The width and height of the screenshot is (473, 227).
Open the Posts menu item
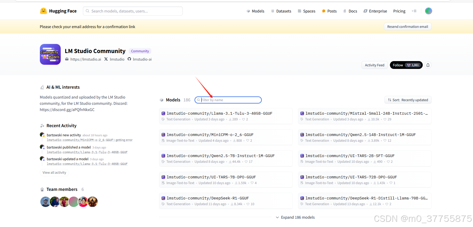click(x=329, y=11)
